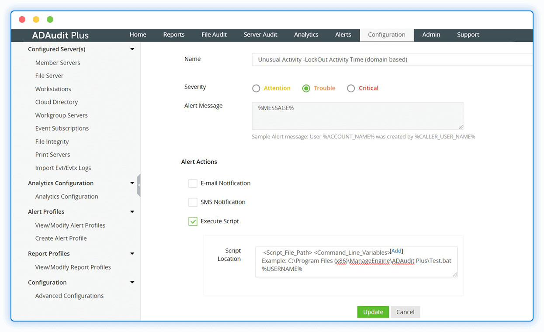Click the ADAudit Plus logo
The image size is (544, 332).
tap(60, 35)
